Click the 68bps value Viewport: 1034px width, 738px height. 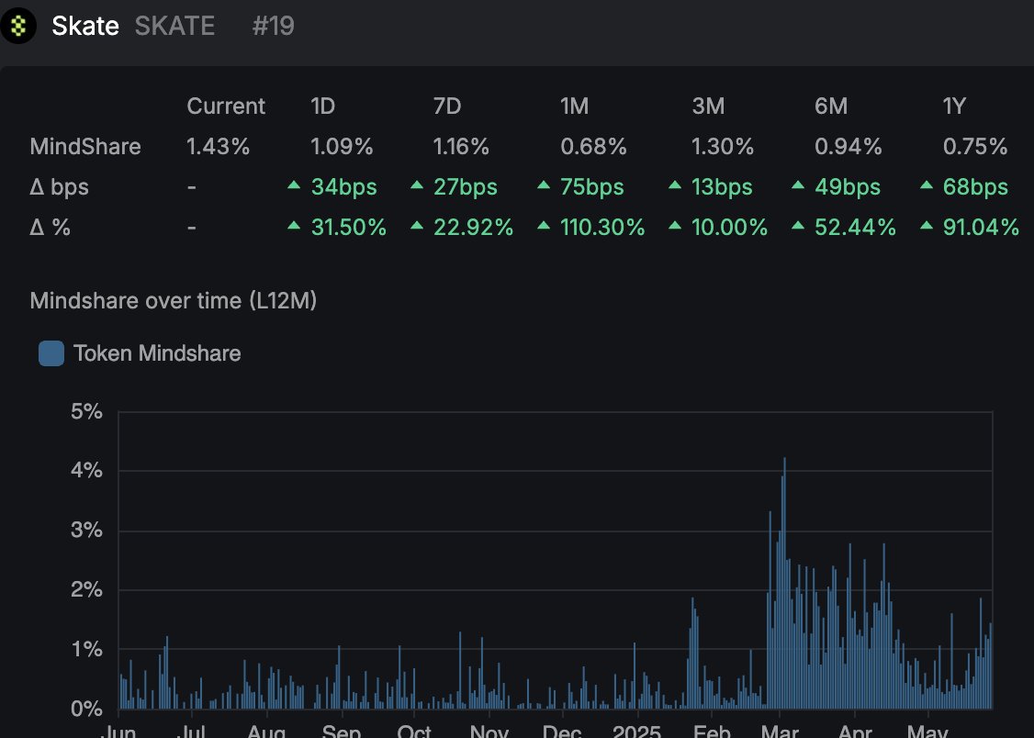pyautogui.click(x=975, y=187)
